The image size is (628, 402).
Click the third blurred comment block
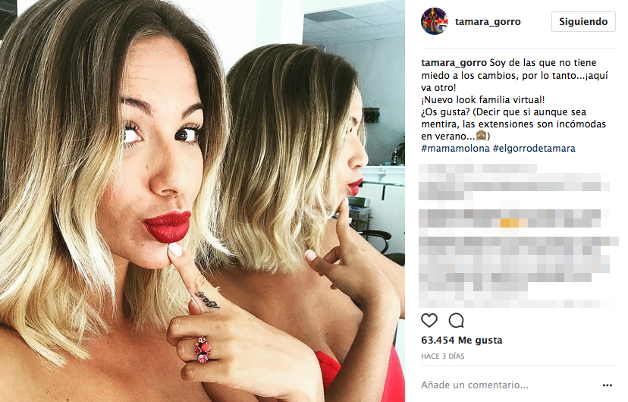(x=519, y=272)
